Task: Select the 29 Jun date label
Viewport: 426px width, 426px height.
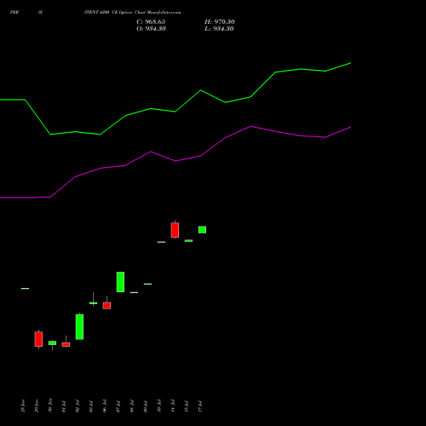Action: [37, 406]
